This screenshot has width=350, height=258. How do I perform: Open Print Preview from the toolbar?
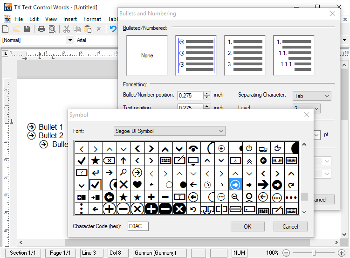point(52,29)
